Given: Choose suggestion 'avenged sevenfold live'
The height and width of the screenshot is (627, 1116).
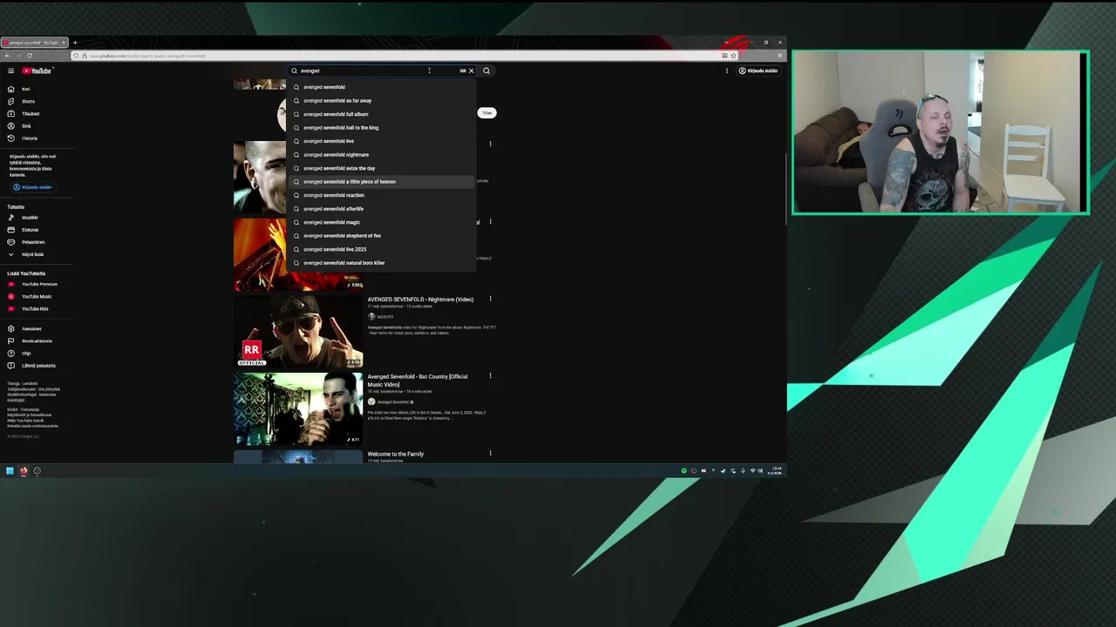Looking at the screenshot, I should pyautogui.click(x=381, y=141).
